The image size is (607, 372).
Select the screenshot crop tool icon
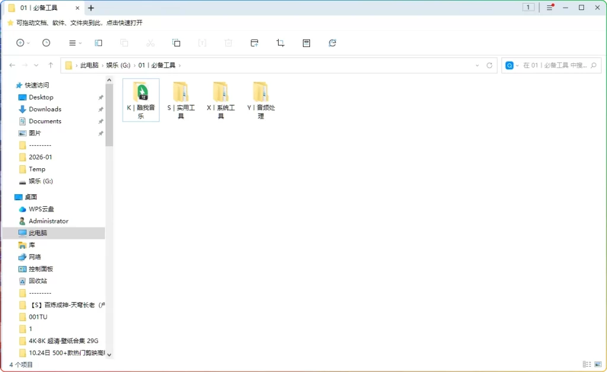[x=280, y=43]
